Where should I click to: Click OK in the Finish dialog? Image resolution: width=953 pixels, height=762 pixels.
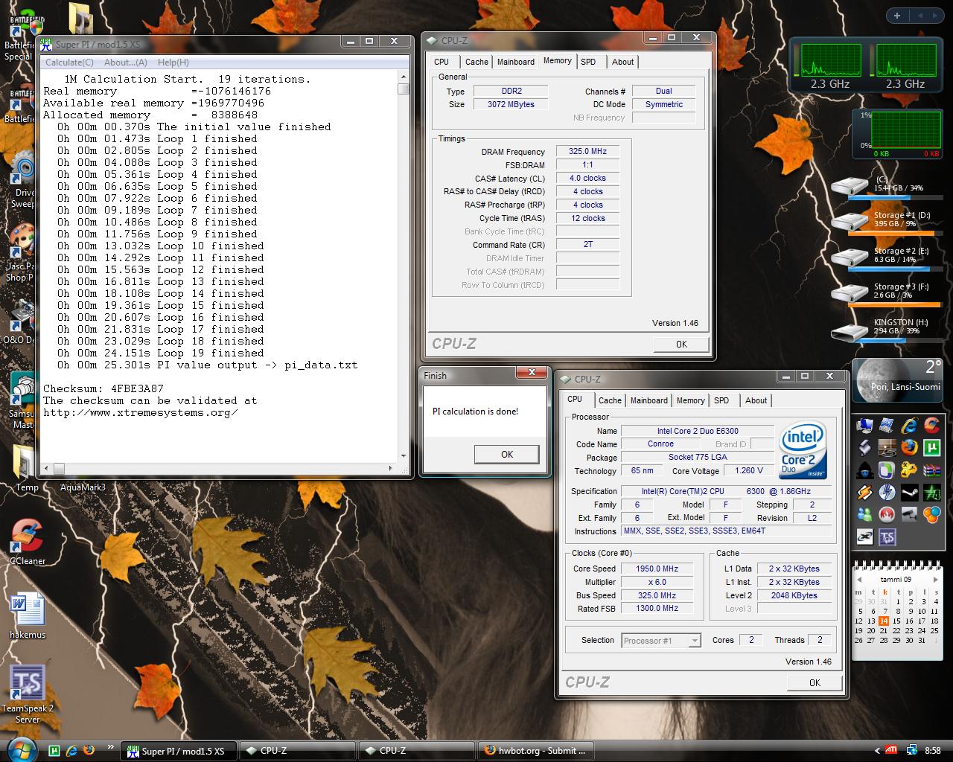point(507,455)
